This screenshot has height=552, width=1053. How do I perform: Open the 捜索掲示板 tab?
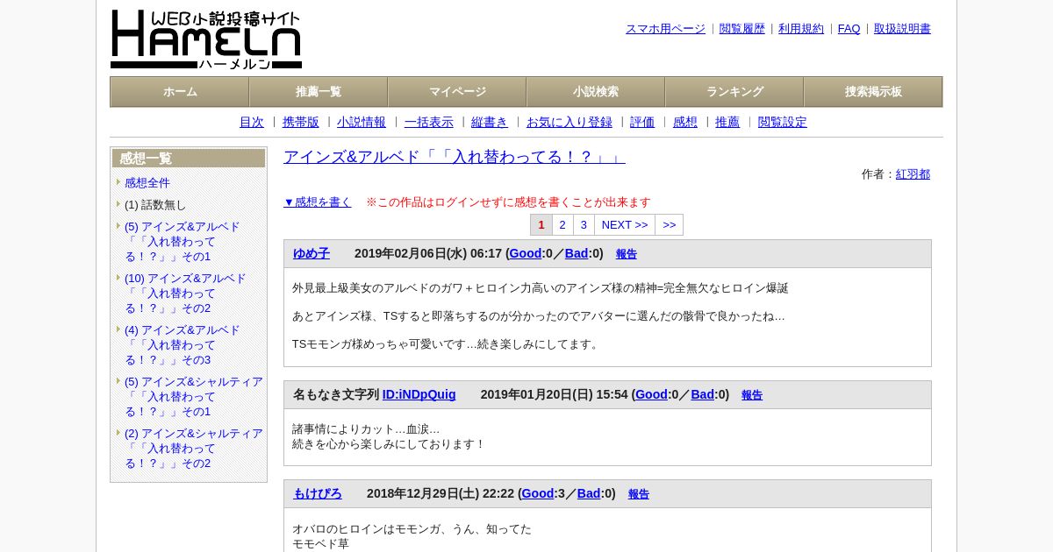(x=873, y=92)
